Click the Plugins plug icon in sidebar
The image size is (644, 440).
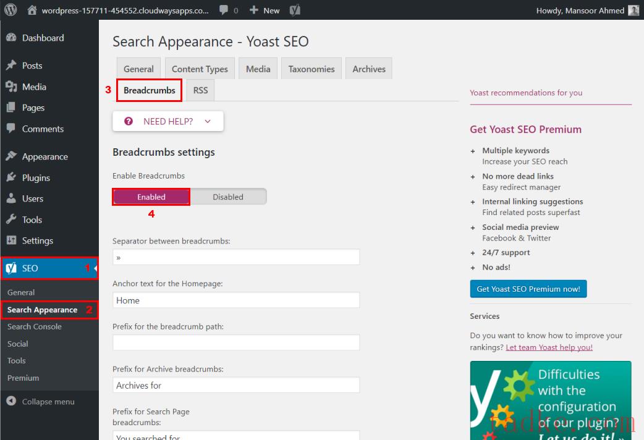tap(11, 178)
